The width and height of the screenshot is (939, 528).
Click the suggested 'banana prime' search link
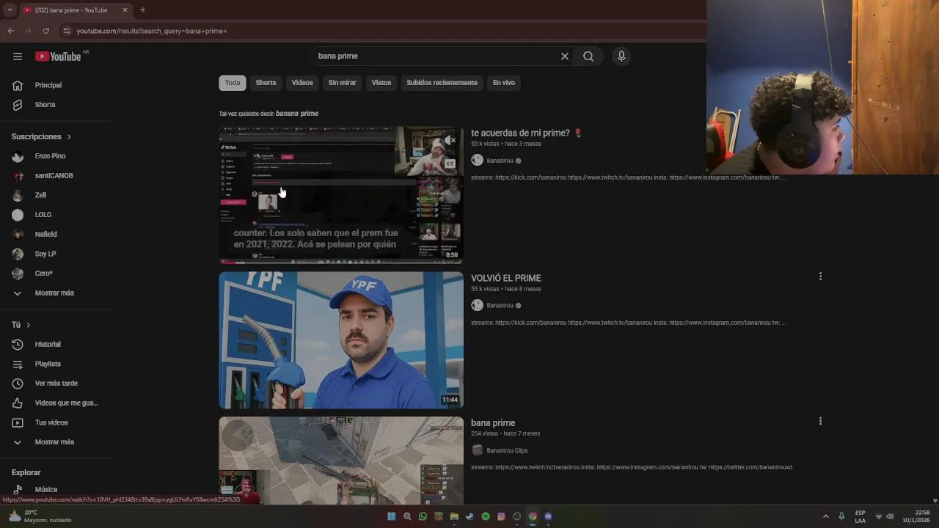coord(297,114)
